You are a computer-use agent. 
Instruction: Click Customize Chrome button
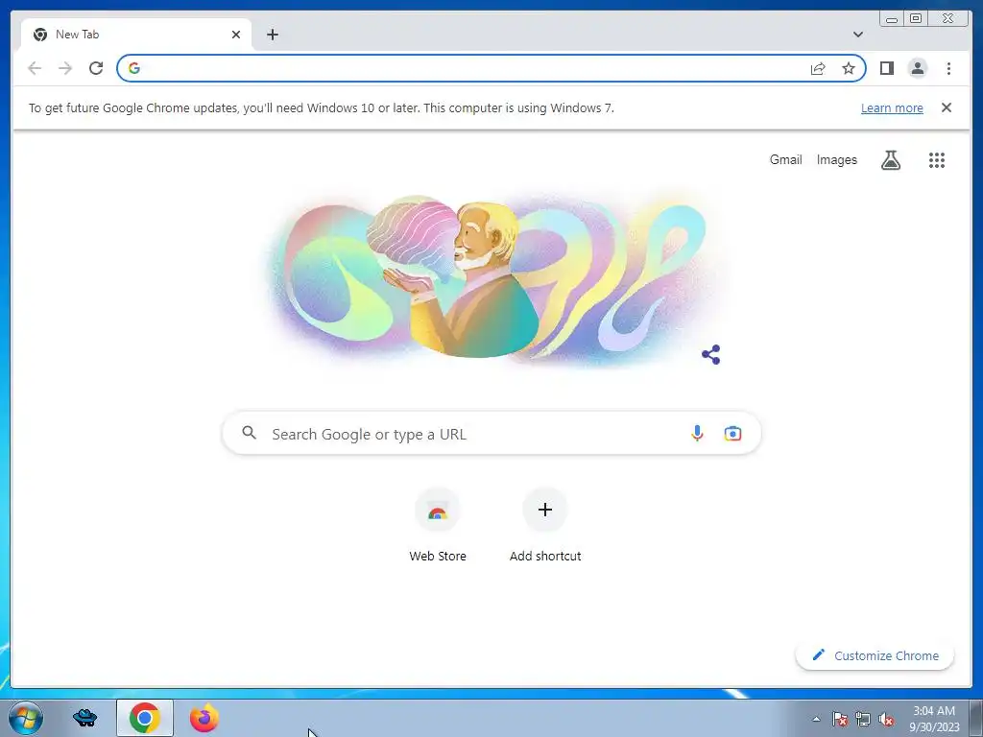coord(875,655)
